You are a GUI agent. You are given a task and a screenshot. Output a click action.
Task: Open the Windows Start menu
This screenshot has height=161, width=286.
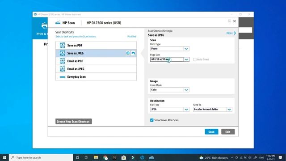[x=4, y=157]
